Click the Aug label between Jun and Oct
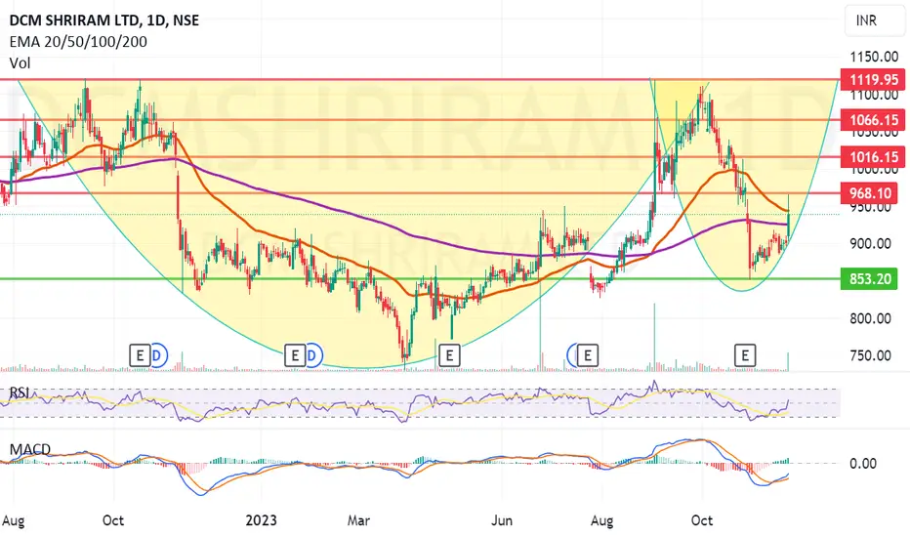 (x=601, y=520)
